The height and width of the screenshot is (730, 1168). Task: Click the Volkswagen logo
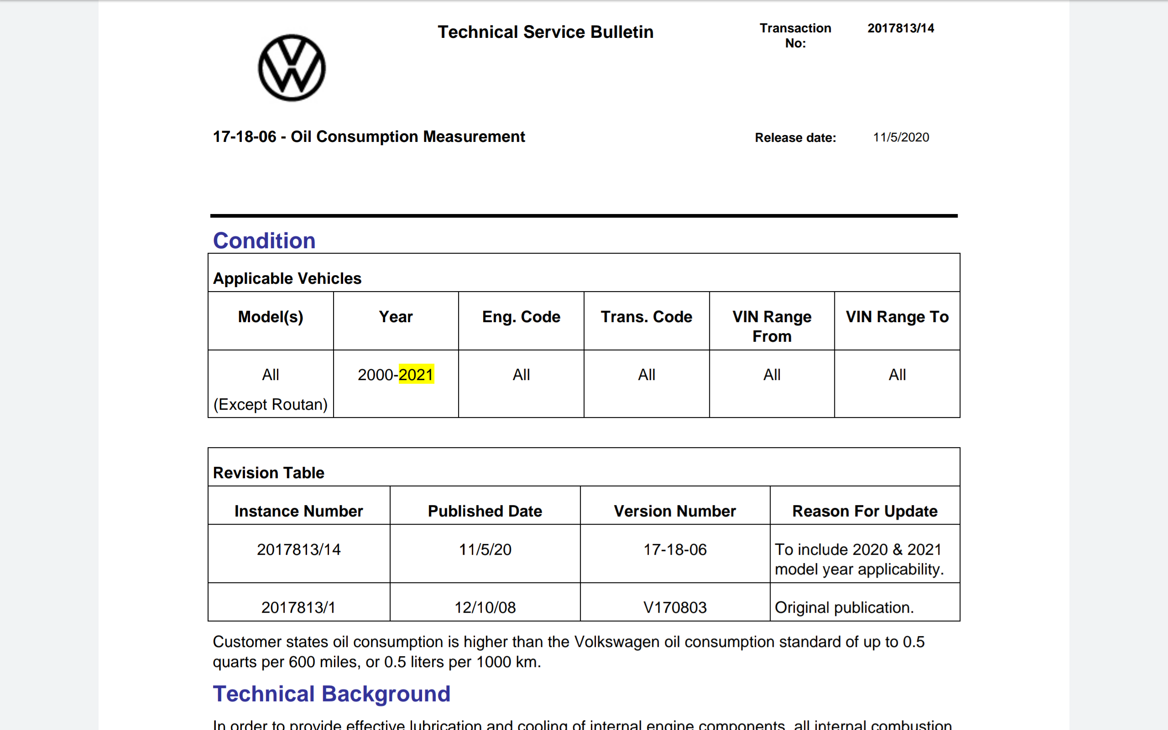[292, 68]
